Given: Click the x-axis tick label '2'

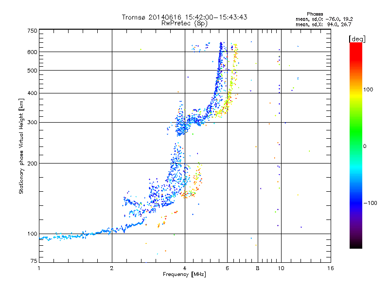Looking at the screenshot, I should (112, 268).
